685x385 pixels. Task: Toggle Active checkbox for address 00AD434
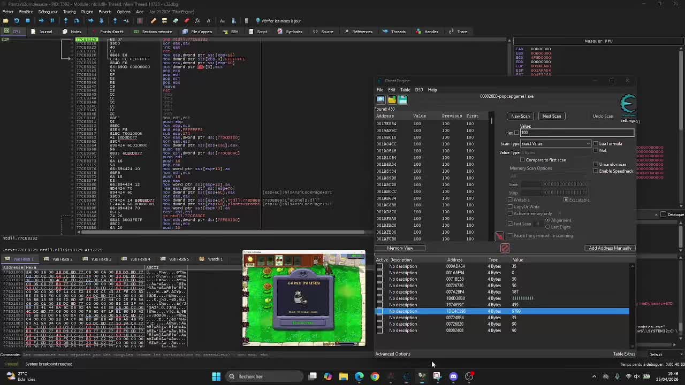tap(380, 266)
